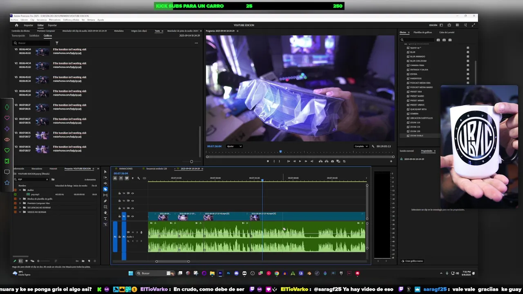The width and height of the screenshot is (523, 294).
Task: Toggle Linked Selection in timeline
Action: click(127, 178)
